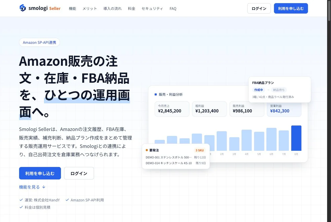
Task: Click the Amazon SP-API連携 badge
Action: 40,42
